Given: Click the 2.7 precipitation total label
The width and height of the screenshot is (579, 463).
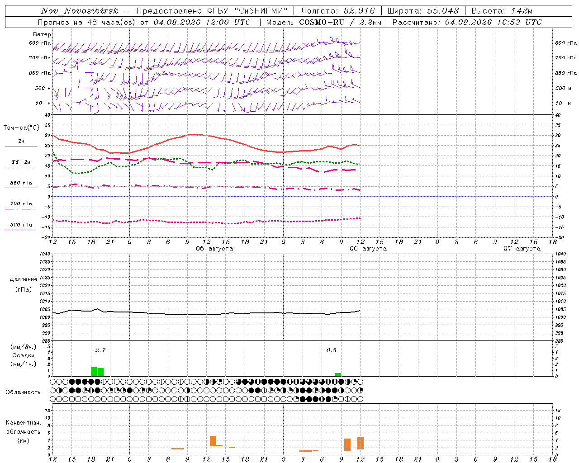Looking at the screenshot, I should [x=100, y=350].
